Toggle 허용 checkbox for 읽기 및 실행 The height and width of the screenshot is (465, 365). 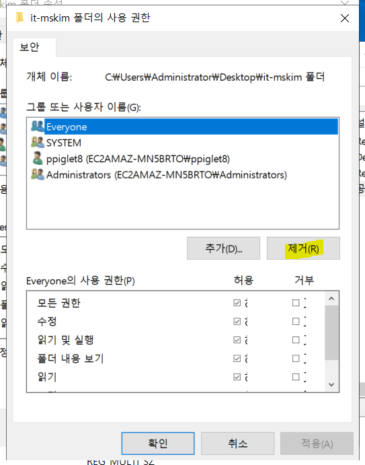(x=237, y=340)
